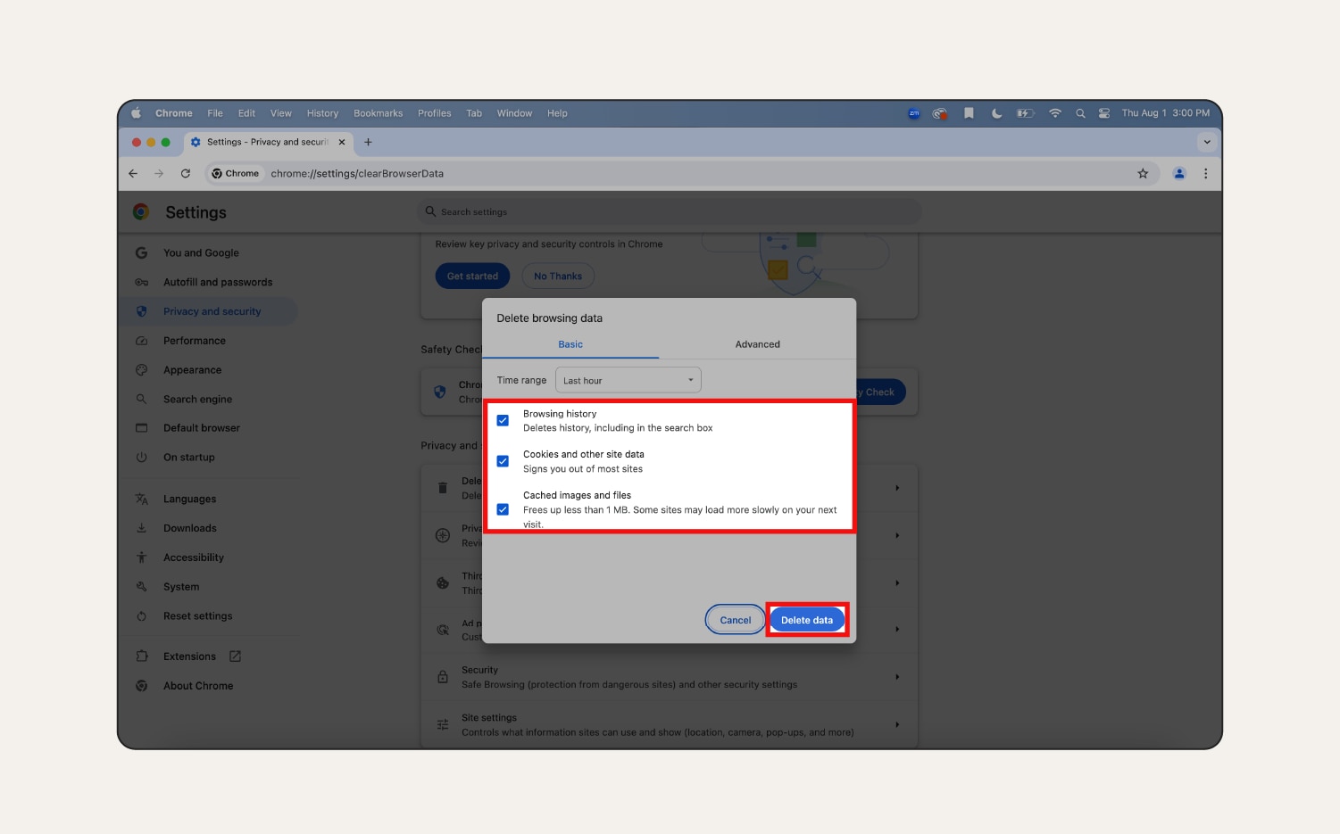Open System settings
Screen dimensions: 1340x834
click(x=181, y=587)
